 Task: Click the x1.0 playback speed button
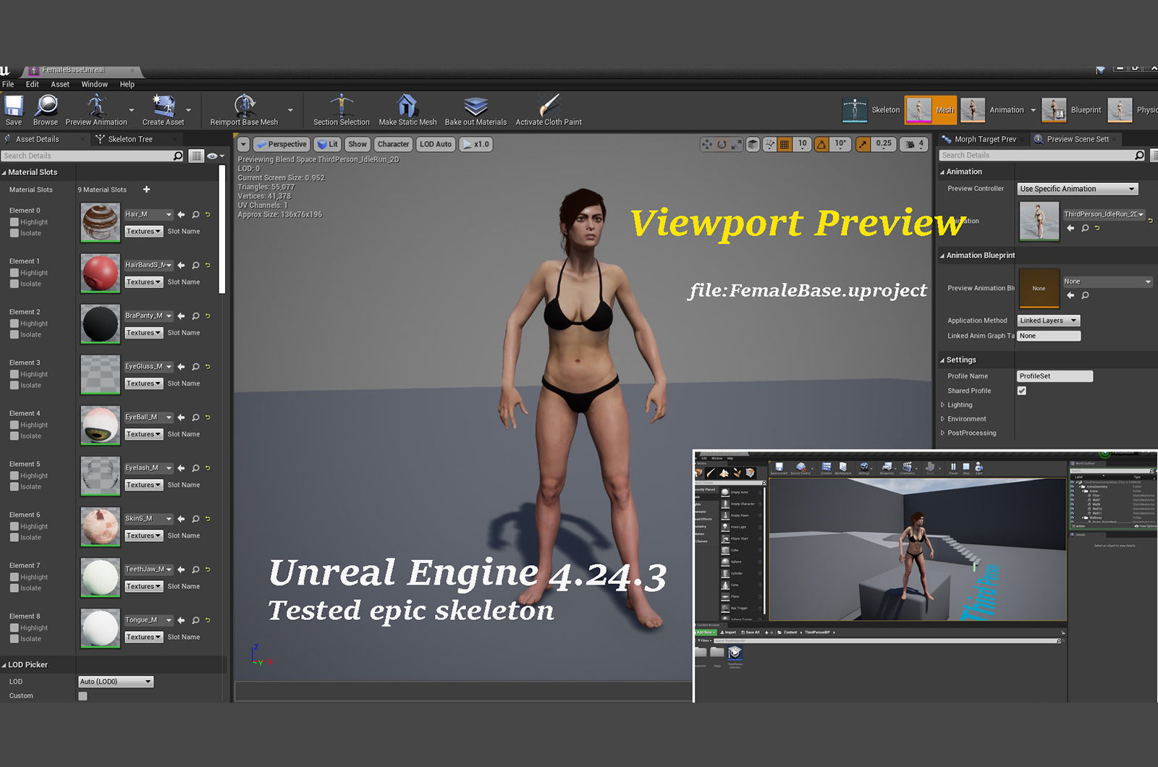coord(476,144)
